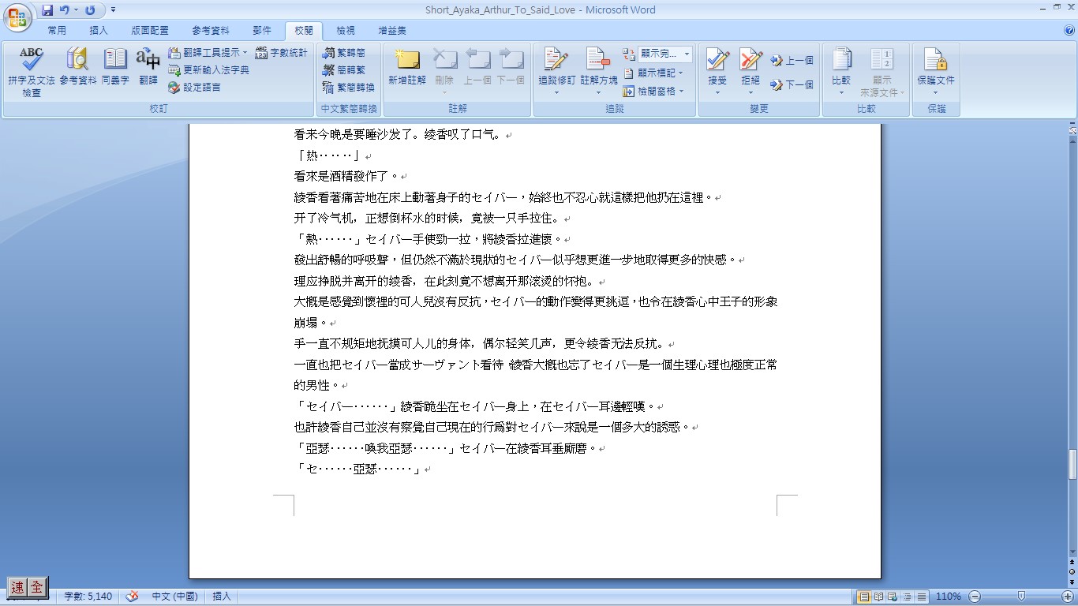
Task: Customize Quick Access Toolbar dropdown
Action: tap(113, 10)
